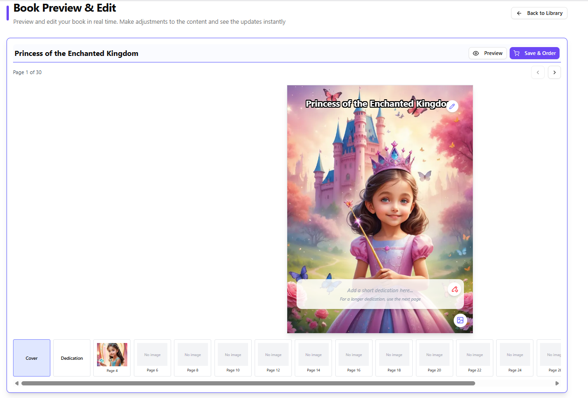Toggle Preview mode for the book
Viewport: 588px width, 398px height.
(x=487, y=53)
